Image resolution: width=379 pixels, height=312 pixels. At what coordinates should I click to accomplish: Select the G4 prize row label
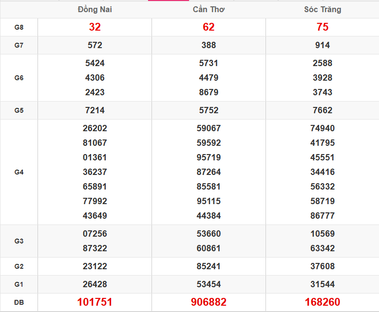(x=19, y=172)
